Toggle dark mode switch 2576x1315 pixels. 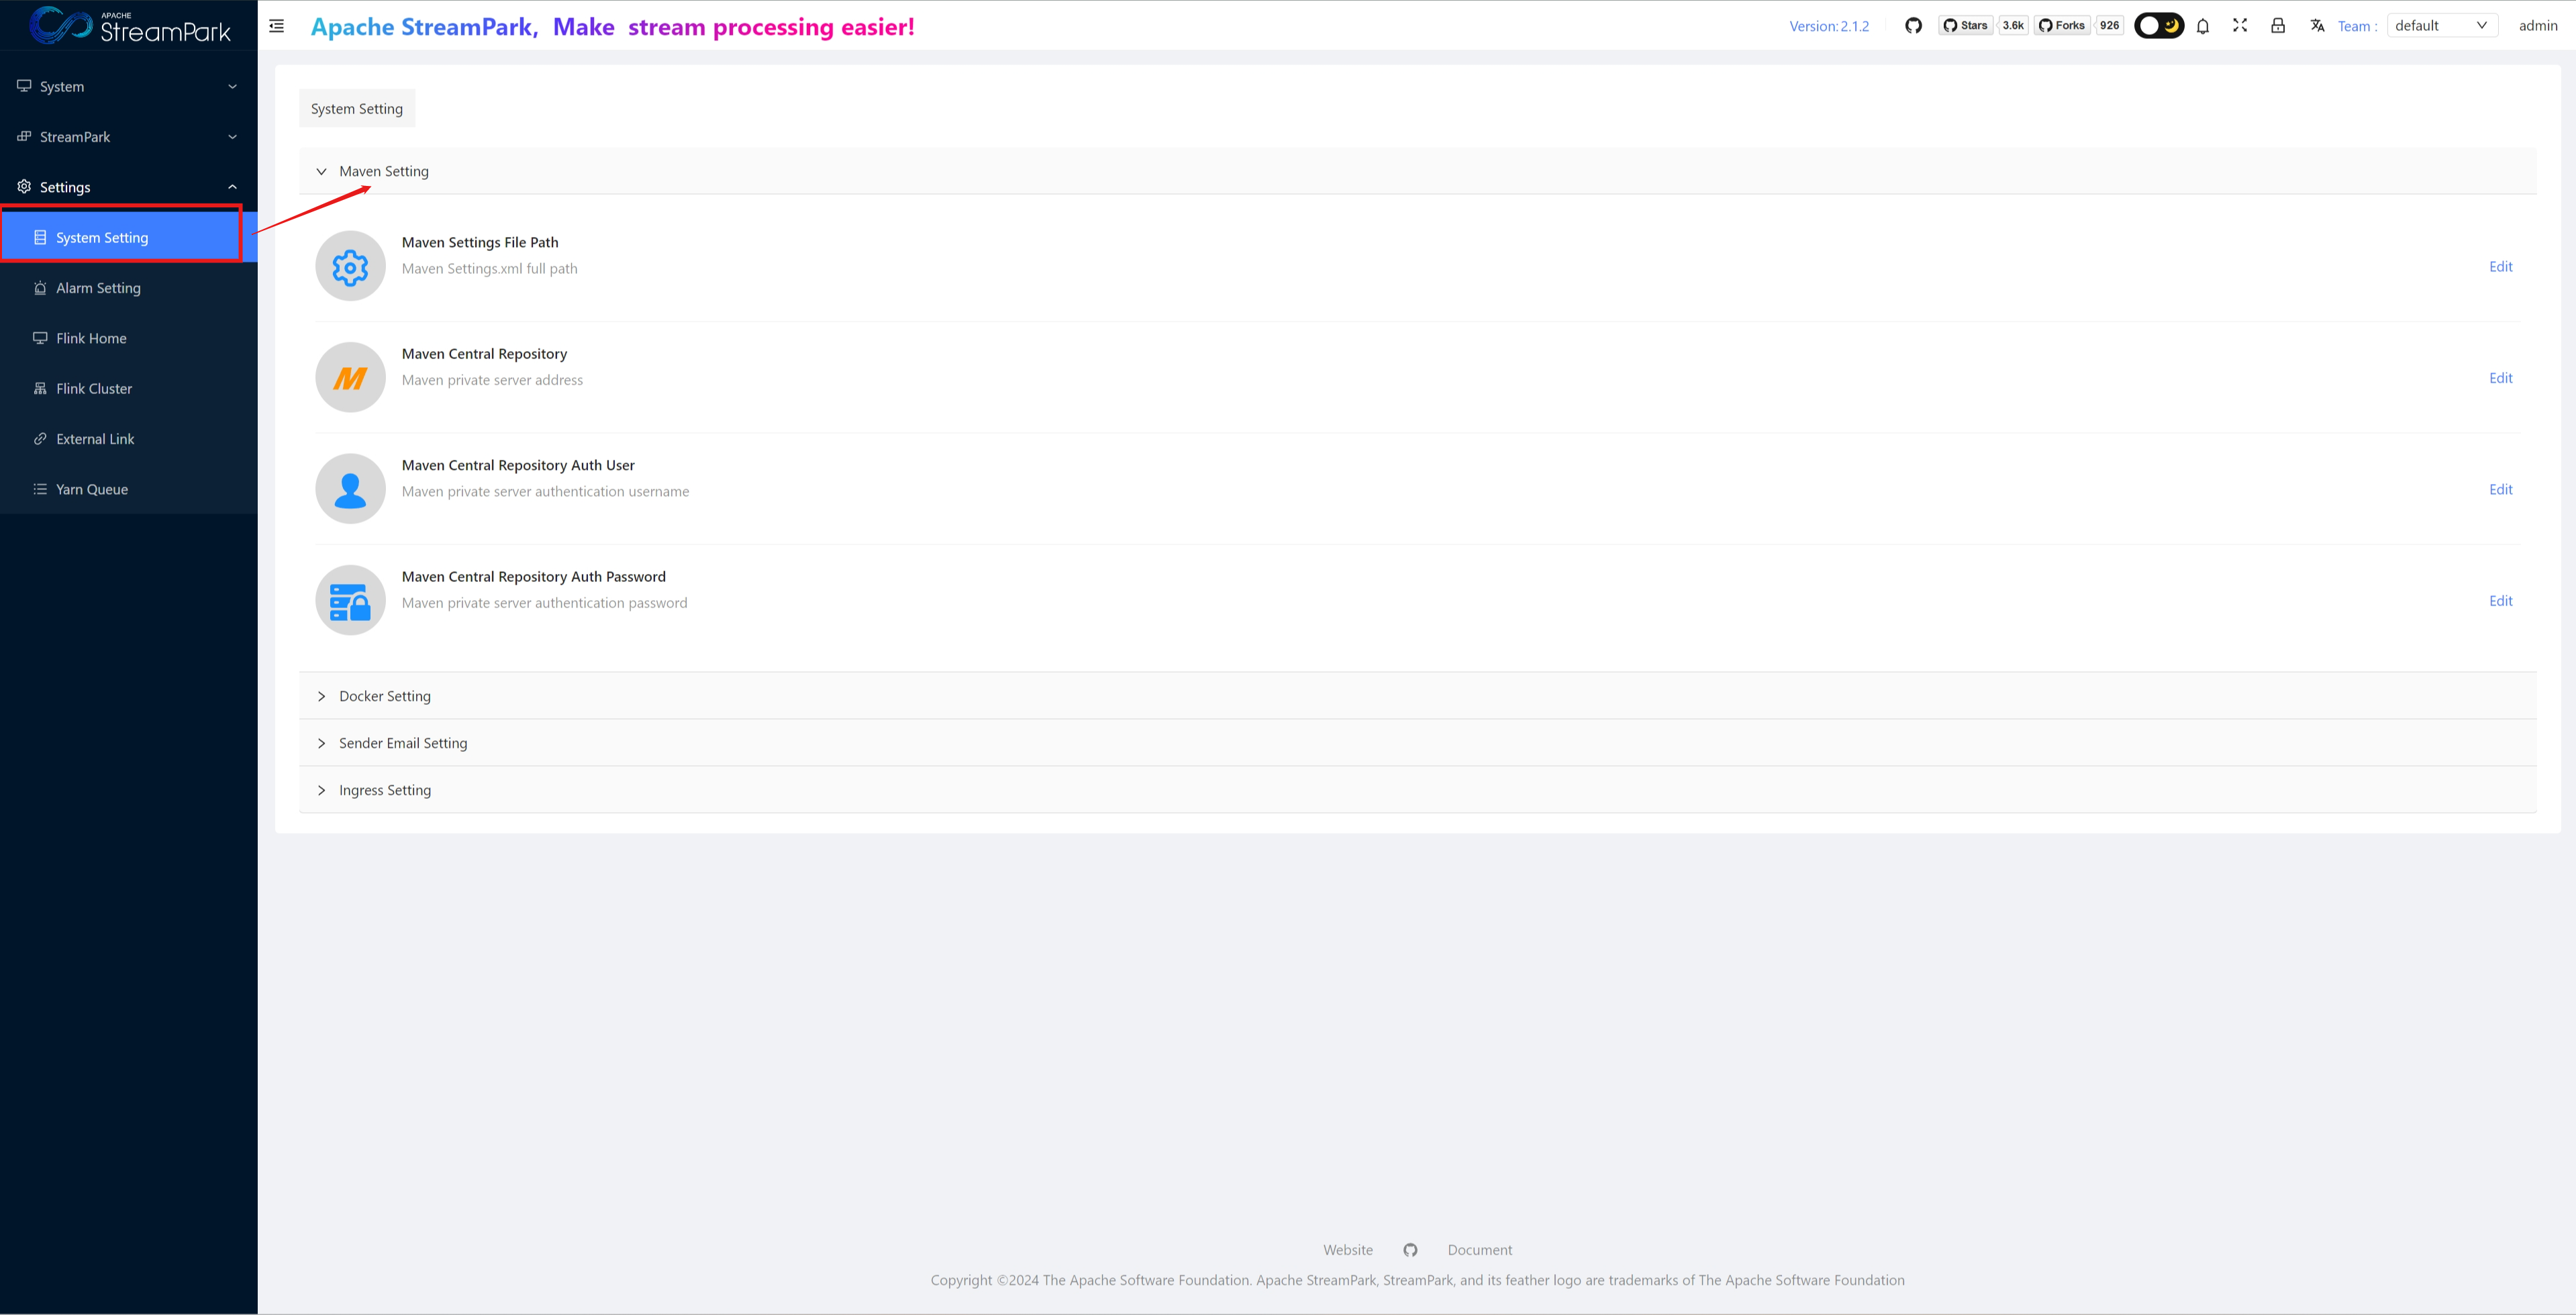pyautogui.click(x=2158, y=26)
